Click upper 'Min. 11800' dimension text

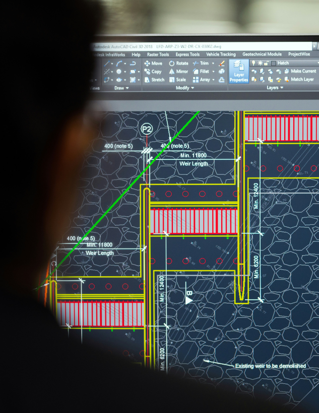(x=194, y=155)
